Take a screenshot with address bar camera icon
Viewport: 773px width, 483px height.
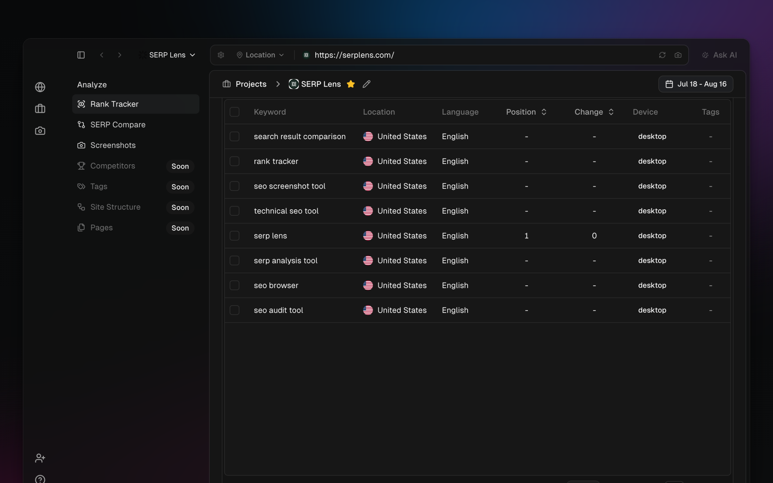click(678, 55)
